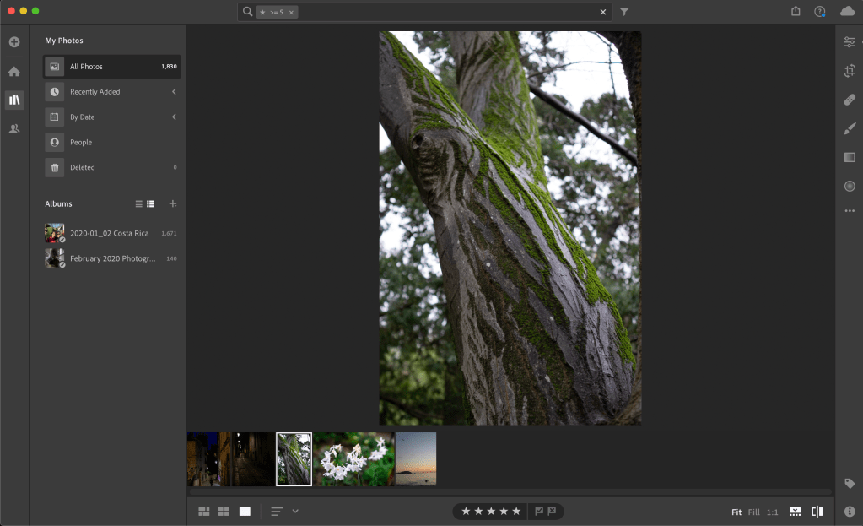Image resolution: width=863 pixels, height=526 pixels.
Task: Select All Photos in My Photos
Action: [x=111, y=67]
